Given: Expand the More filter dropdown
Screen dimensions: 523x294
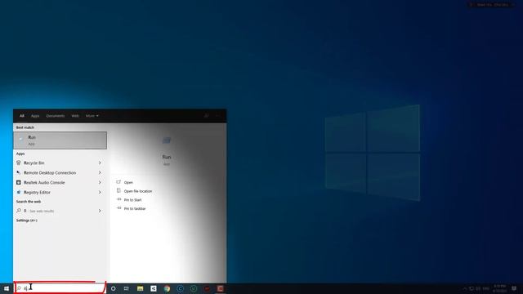Looking at the screenshot, I should point(92,116).
